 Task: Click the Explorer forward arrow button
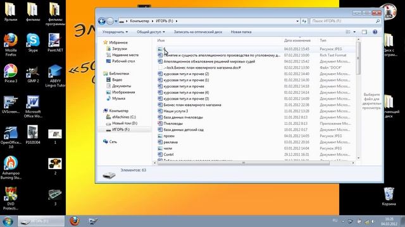point(110,21)
